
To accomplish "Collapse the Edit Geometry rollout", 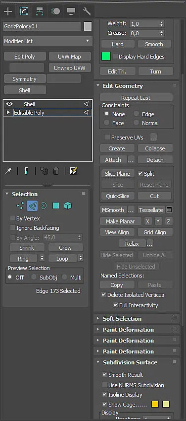I will (x=98, y=86).
